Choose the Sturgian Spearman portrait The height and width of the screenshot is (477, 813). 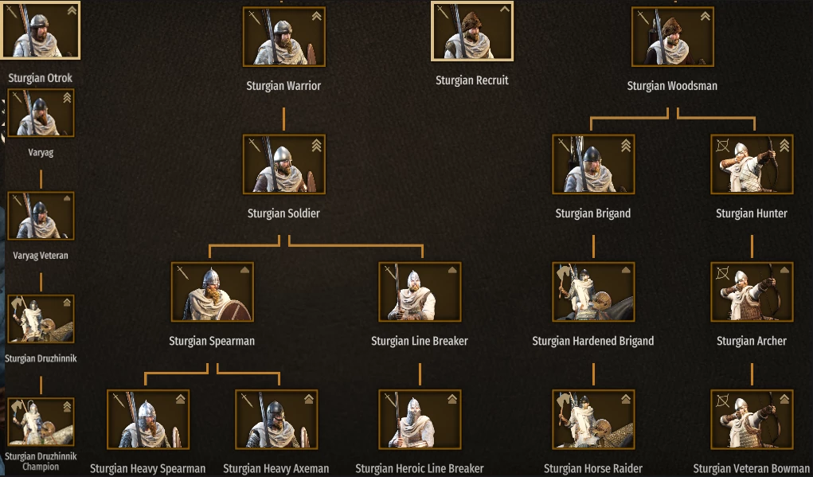pyautogui.click(x=213, y=292)
